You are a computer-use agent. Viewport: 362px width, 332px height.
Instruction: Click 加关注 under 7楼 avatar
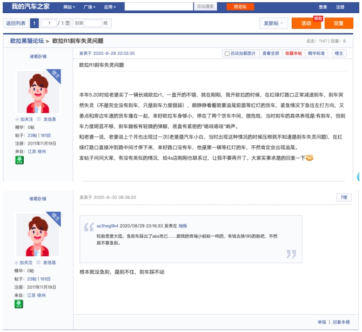(x=24, y=263)
